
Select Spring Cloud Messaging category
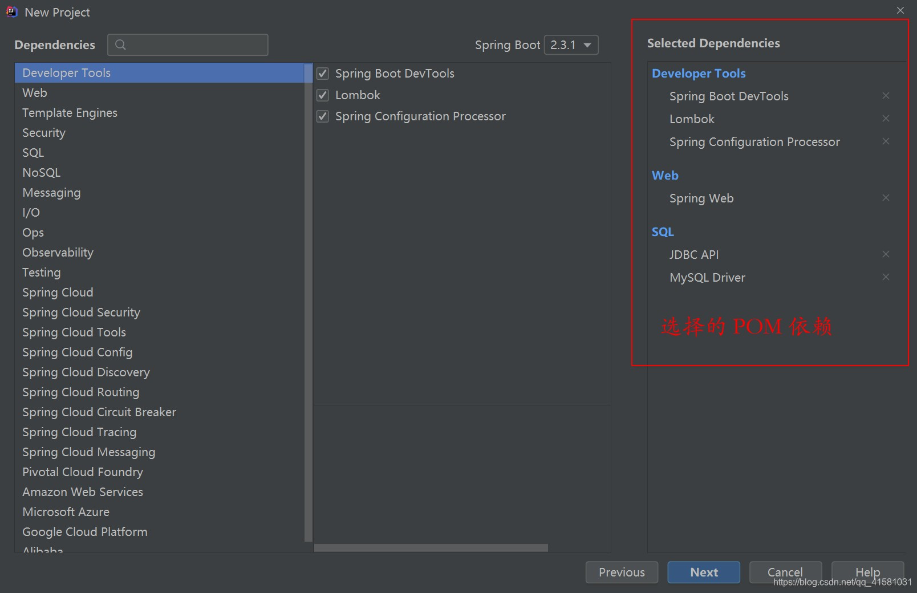[x=160, y=452]
